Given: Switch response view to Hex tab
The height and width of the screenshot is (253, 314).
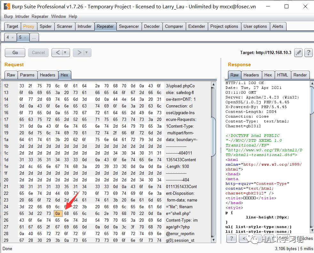Looking at the screenshot, I should point(268,75).
